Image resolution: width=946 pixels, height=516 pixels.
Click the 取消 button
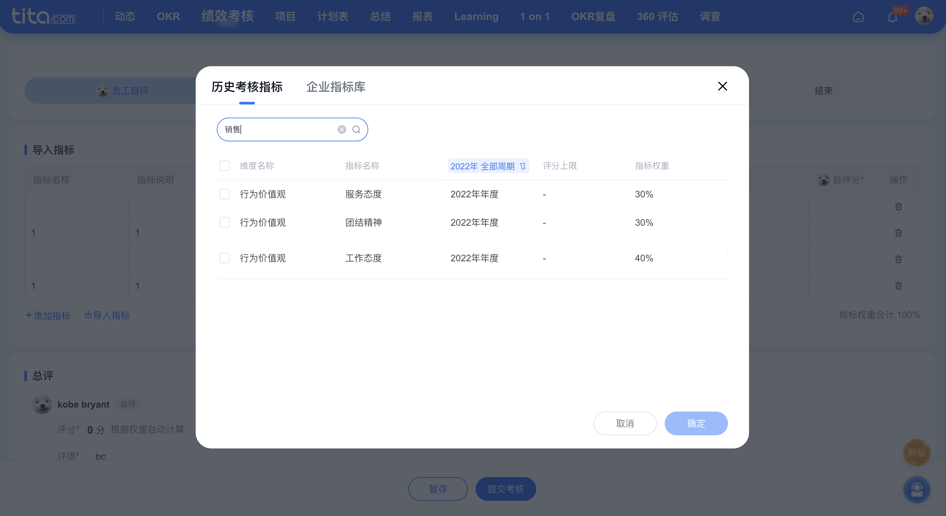[x=625, y=423]
